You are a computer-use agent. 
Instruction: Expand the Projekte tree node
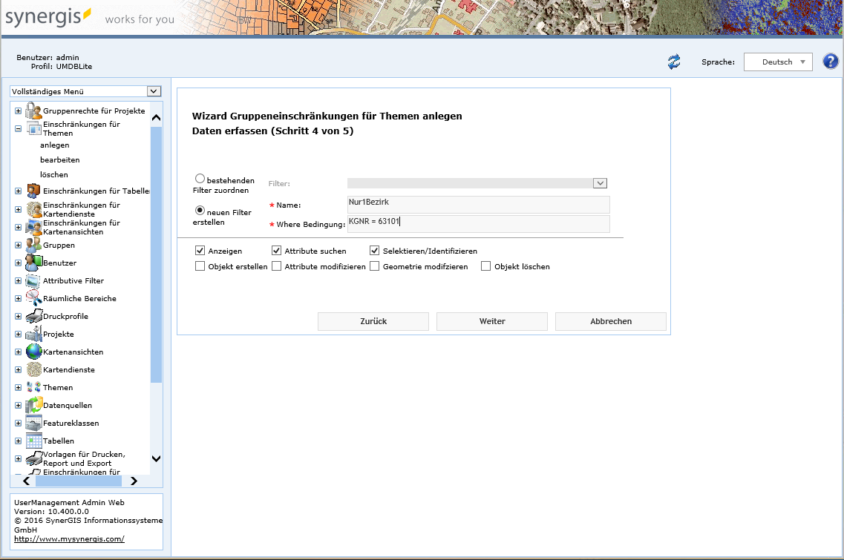(x=18, y=335)
